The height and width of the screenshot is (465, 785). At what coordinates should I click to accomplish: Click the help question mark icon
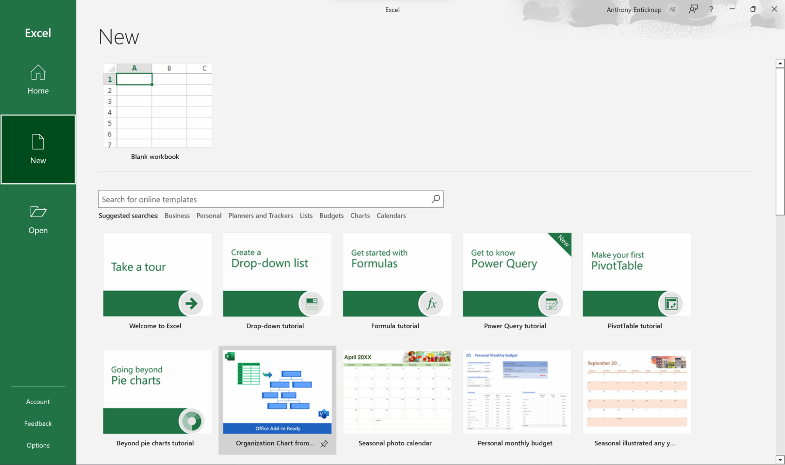tap(711, 9)
